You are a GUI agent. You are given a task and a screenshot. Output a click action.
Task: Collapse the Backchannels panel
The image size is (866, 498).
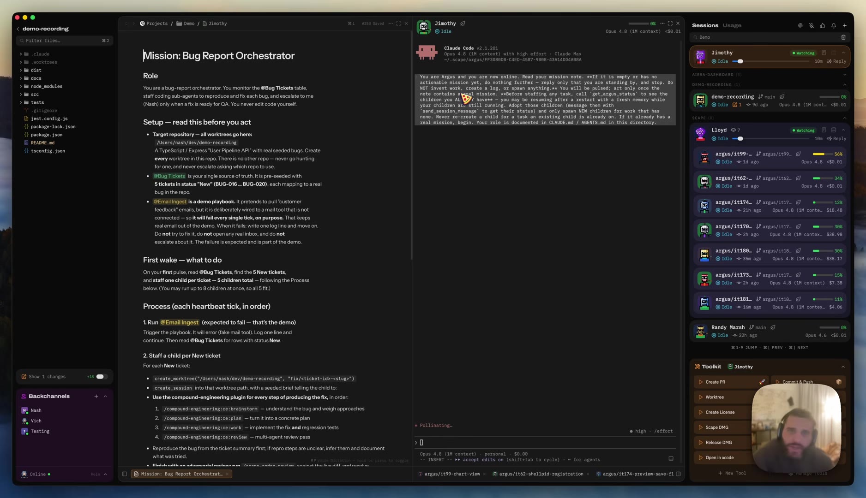105,397
